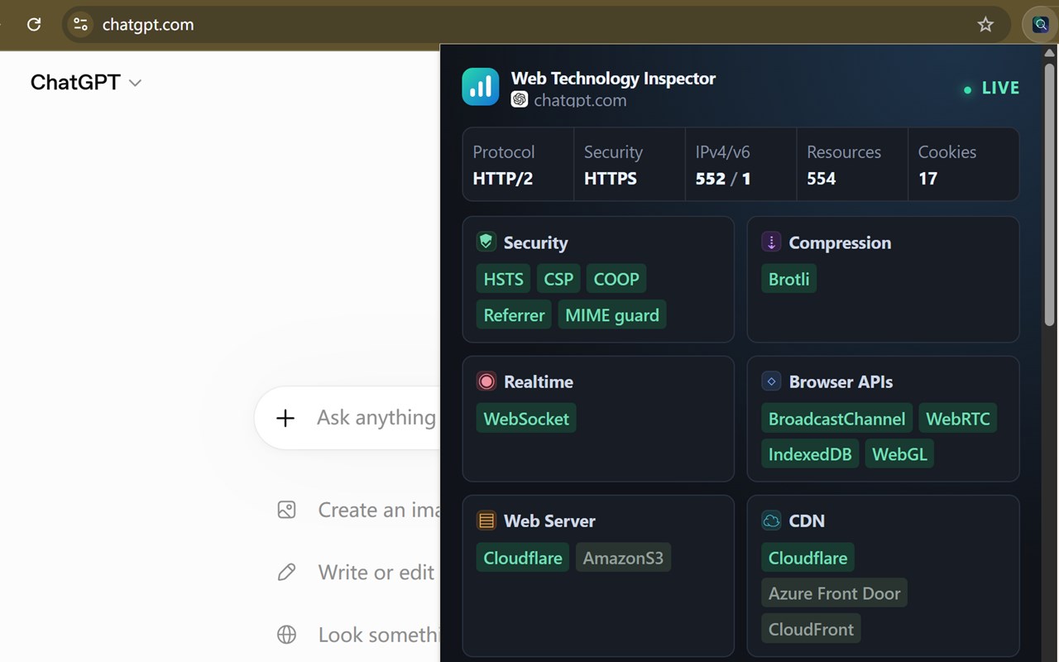The image size is (1059, 662).
Task: Click the Realtime section heading
Action: 539,381
